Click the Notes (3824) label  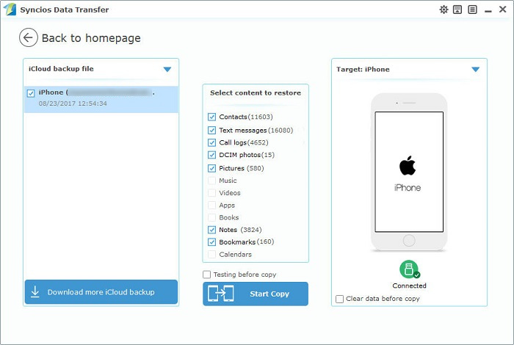point(240,230)
